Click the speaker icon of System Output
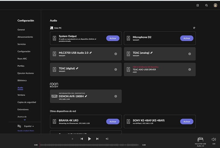This screenshot has height=148, width=220. (x=55, y=38)
